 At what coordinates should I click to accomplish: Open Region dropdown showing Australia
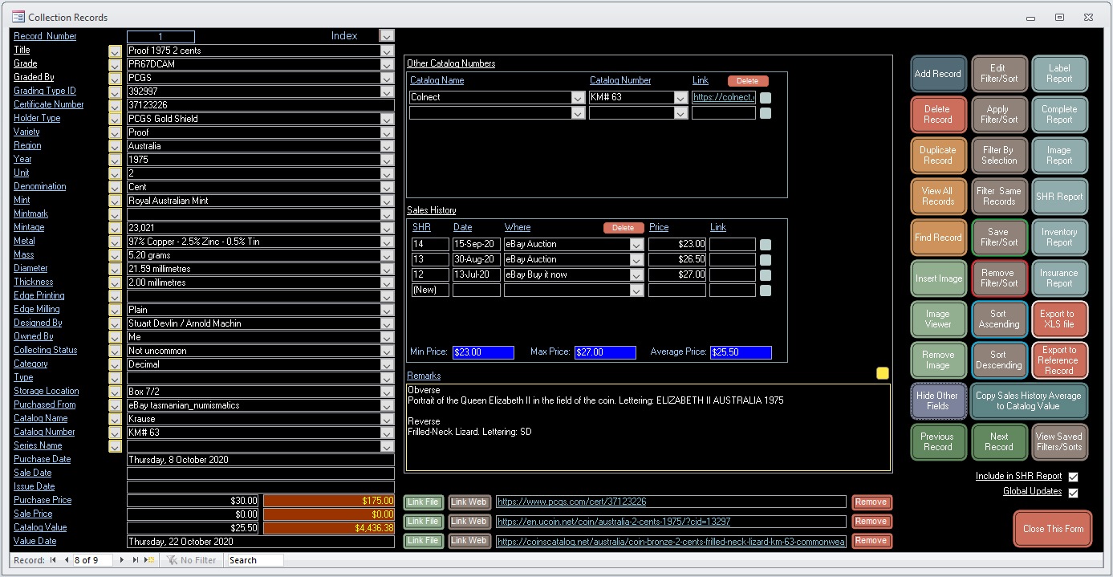pos(387,146)
